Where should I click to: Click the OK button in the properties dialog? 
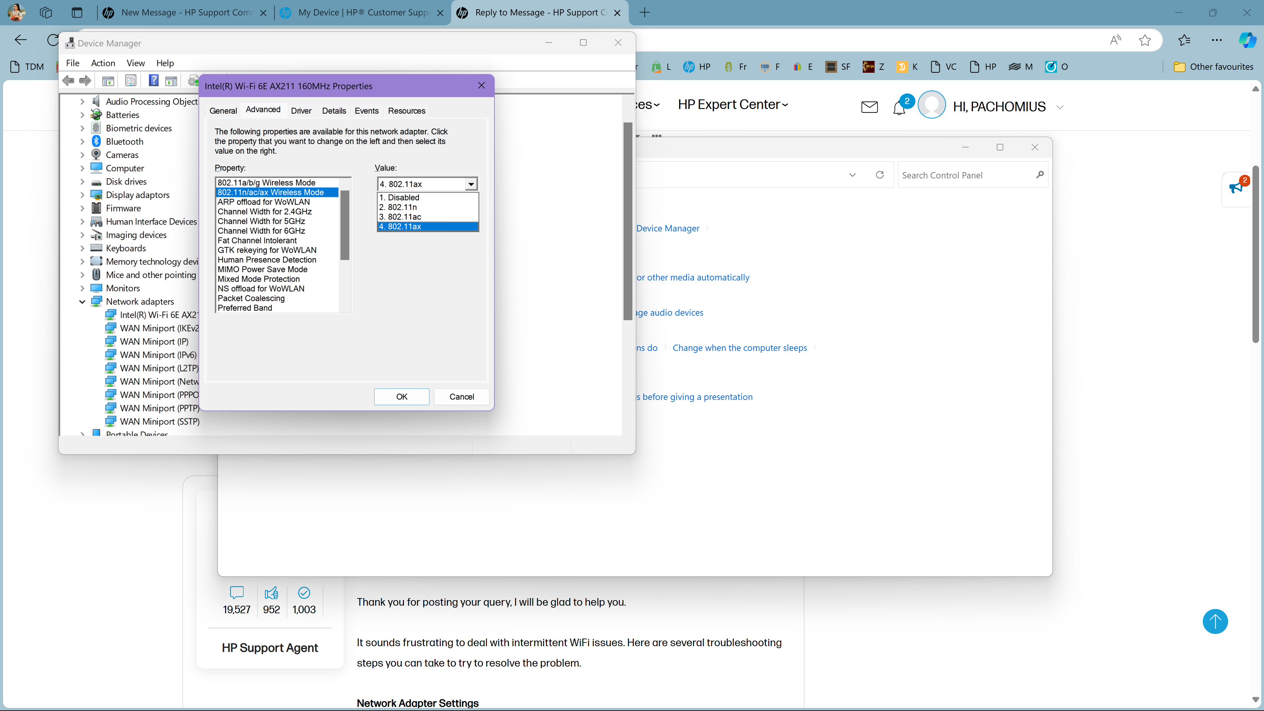coord(401,396)
